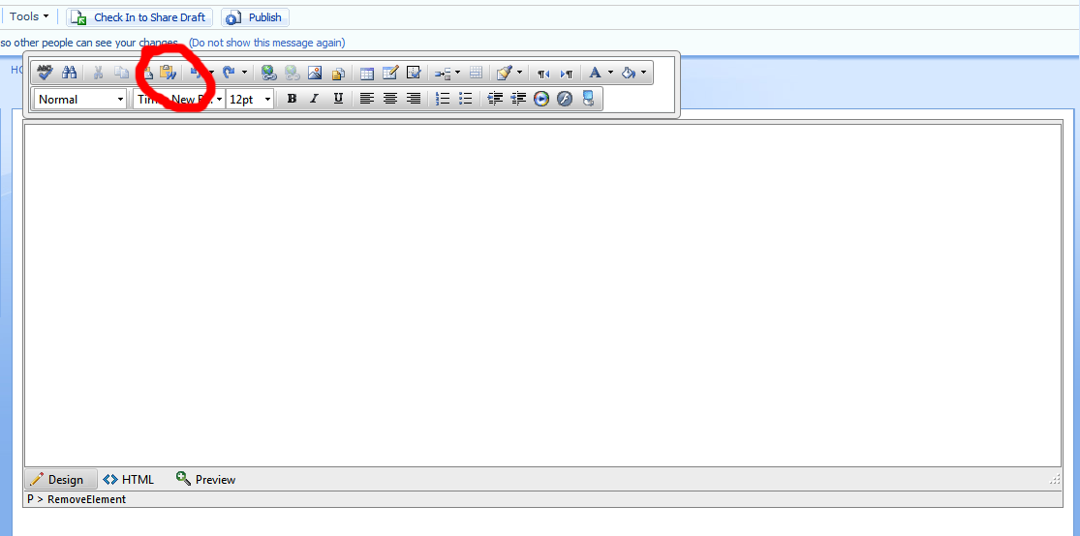
Task: Expand the Format Stripper options arrow
Action: 519,73
